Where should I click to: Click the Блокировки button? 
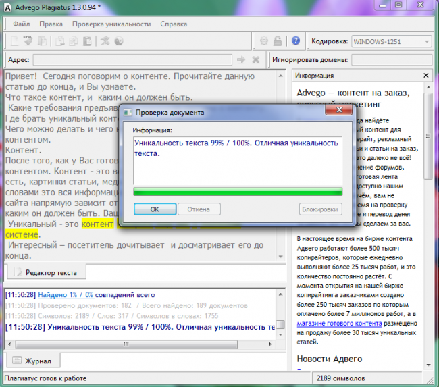point(320,209)
